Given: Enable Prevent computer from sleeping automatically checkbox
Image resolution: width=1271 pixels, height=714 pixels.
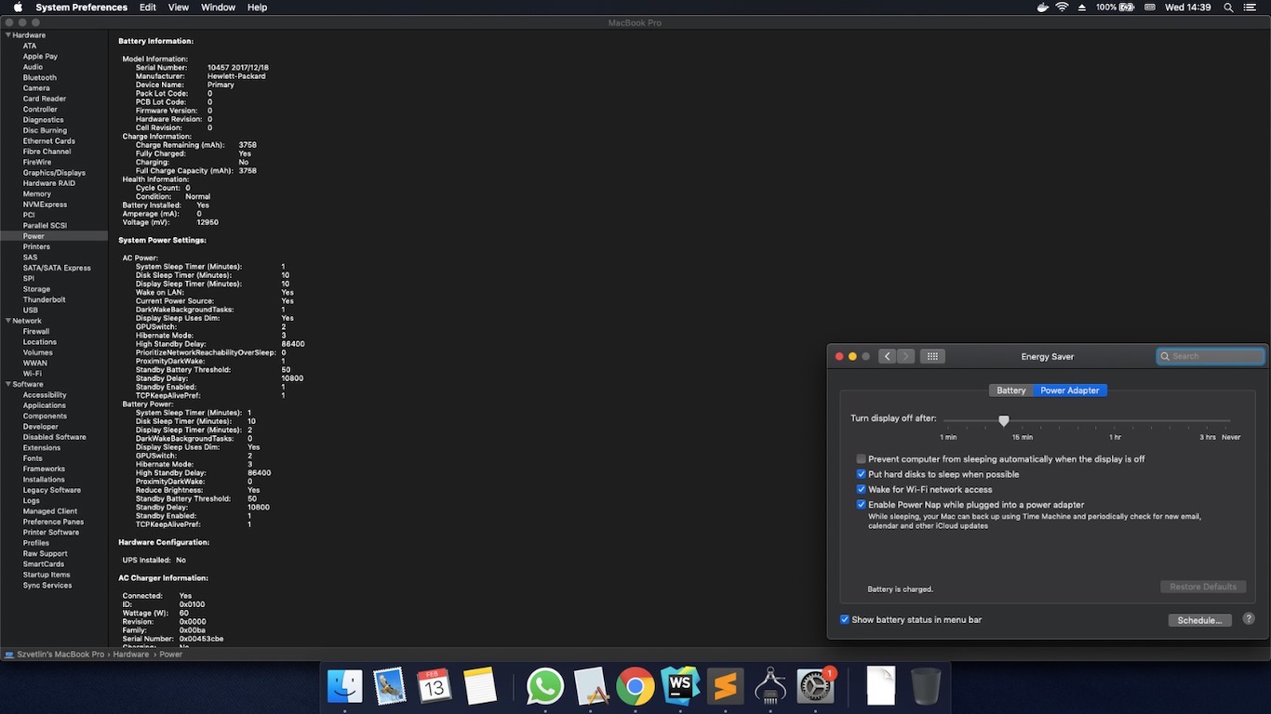Looking at the screenshot, I should click(x=862, y=459).
